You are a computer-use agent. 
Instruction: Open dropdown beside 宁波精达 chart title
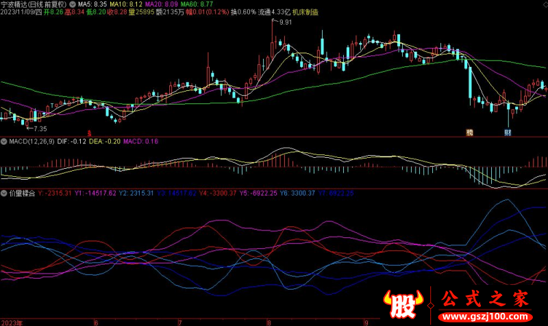point(73,4)
